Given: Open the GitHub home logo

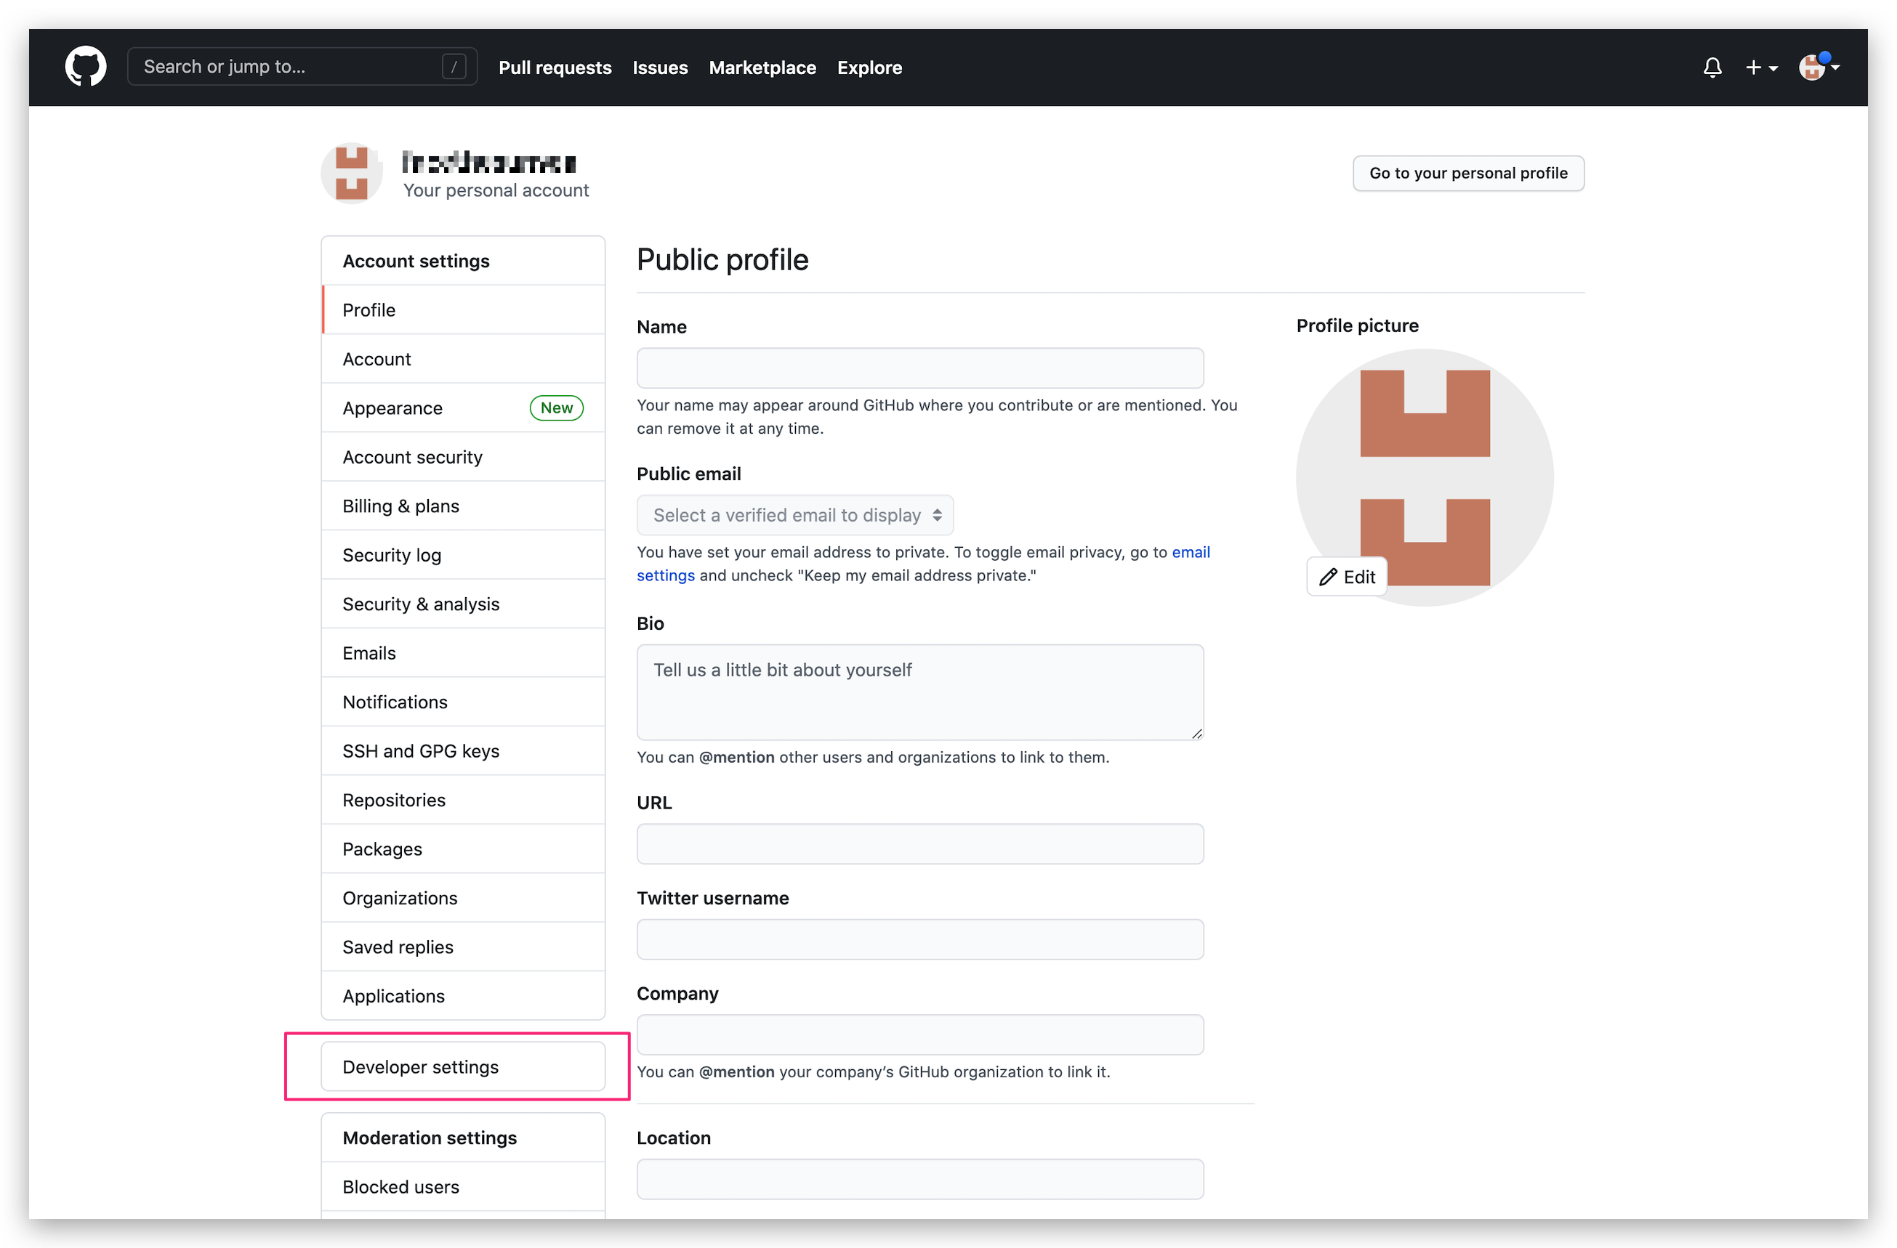Looking at the screenshot, I should [x=85, y=66].
